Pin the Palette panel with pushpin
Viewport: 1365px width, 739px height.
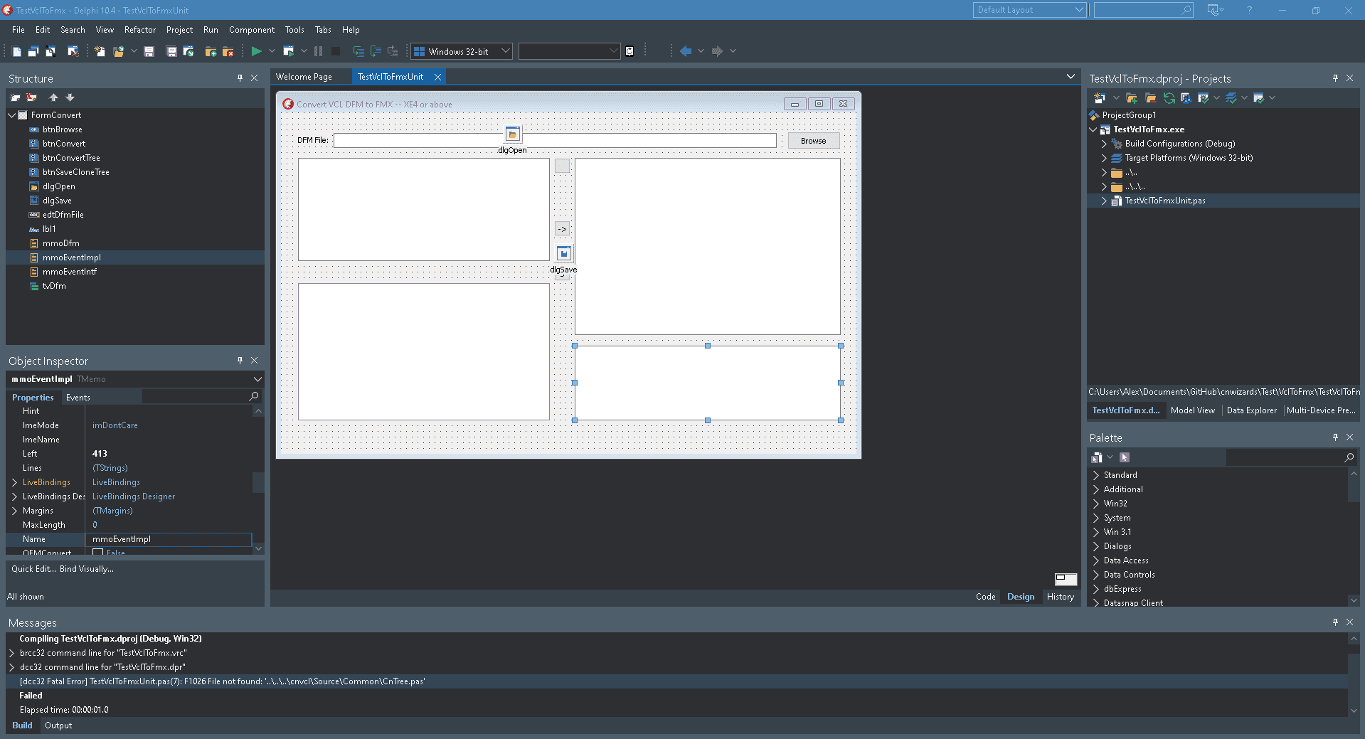[1335, 437]
